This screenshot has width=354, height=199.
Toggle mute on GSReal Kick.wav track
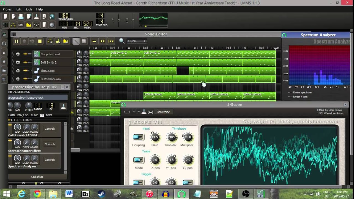(25, 79)
